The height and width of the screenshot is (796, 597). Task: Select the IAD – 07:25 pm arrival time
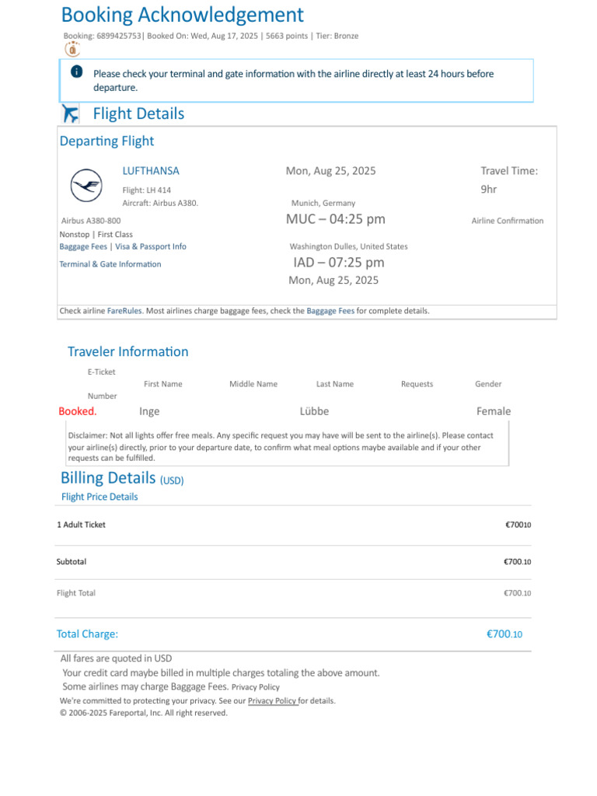pyautogui.click(x=339, y=263)
